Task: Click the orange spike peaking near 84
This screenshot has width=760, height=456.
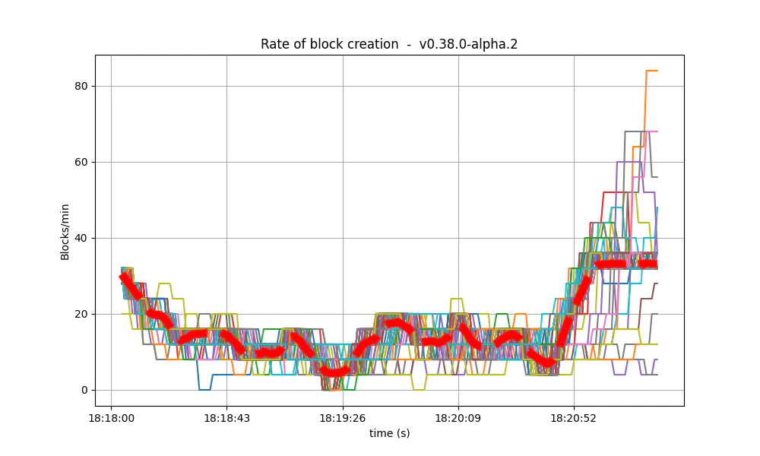Action: [651, 70]
